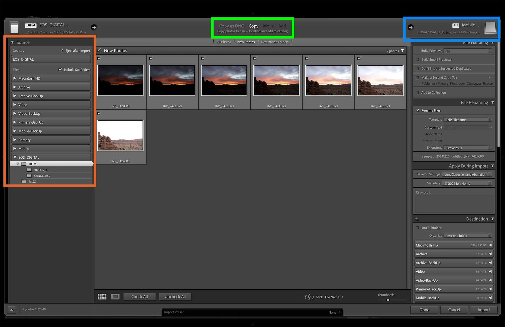Screen dimensions: 505x327
Task: Click the Import button
Action: 484,310
